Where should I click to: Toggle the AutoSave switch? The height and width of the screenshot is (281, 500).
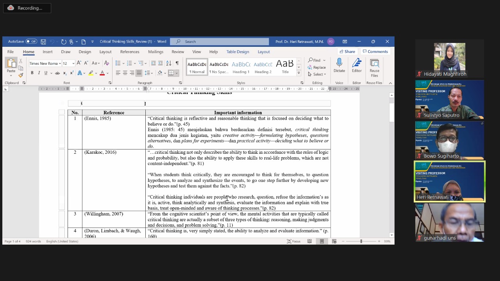point(31,42)
